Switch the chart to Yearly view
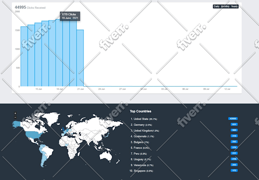Screen dimensions: 259x180 tap(234, 6)
